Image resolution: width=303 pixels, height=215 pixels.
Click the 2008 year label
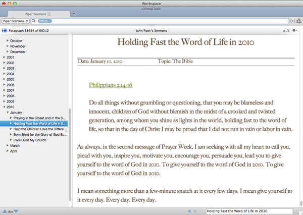coord(11,96)
